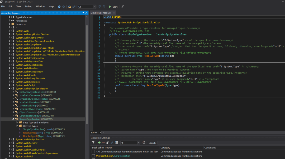Click the ResolveType method name in code
Image resolution: width=285 pixels, height=159 pixels.
[x=151, y=56]
